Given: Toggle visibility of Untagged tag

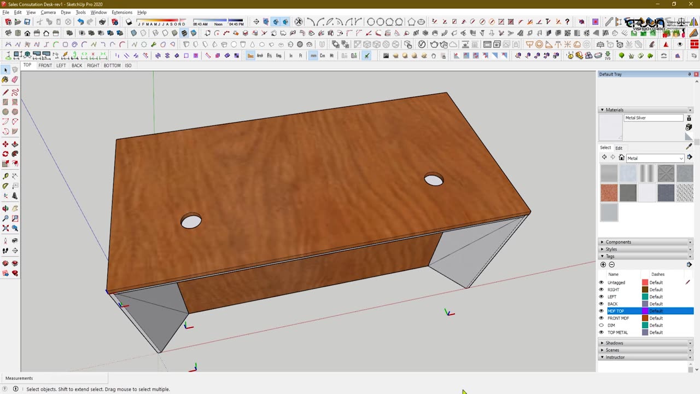Looking at the screenshot, I should pyautogui.click(x=602, y=282).
